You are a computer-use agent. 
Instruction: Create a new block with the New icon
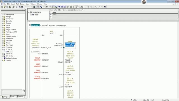point(2,7)
